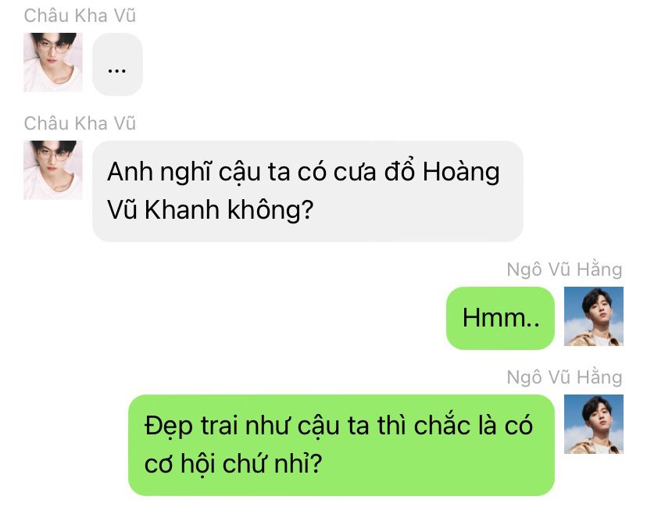Tap the "Đẹp trai như cậu ta" green bubble
The width and height of the screenshot is (647, 507).
(x=341, y=445)
